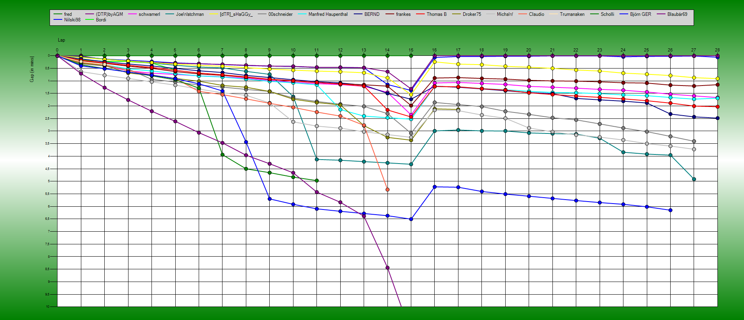The width and height of the screenshot is (744, 320).
Task: Click the blue data point at lap 9 near 5.7
Action: tap(270, 199)
